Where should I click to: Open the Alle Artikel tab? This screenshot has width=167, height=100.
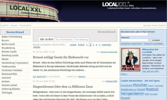point(46,39)
